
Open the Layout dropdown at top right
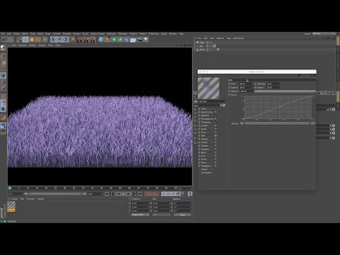point(324,34)
